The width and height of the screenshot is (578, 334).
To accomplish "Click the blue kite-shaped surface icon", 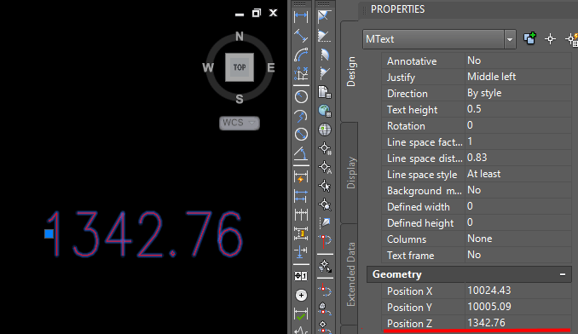I will pyautogui.click(x=325, y=222).
